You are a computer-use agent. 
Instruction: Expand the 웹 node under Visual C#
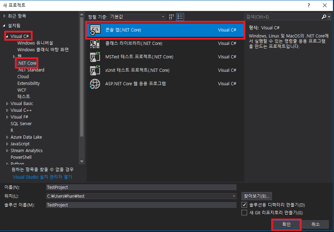pos(14,56)
